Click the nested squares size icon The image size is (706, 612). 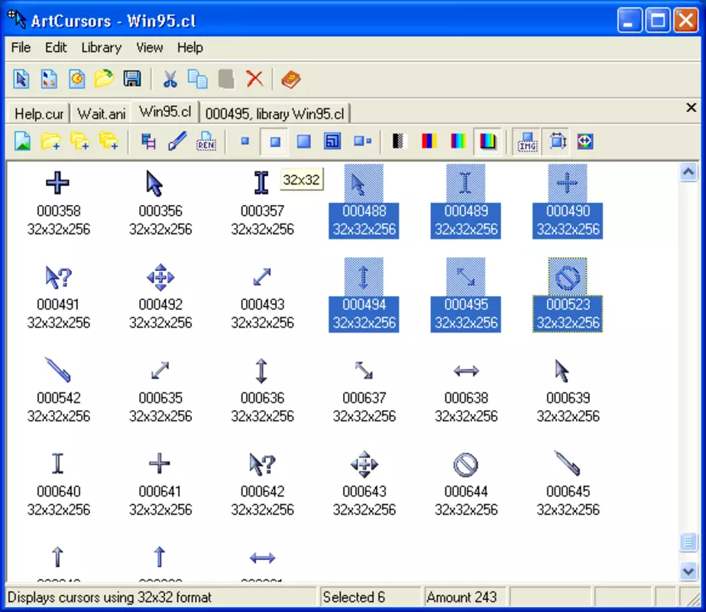pos(332,142)
